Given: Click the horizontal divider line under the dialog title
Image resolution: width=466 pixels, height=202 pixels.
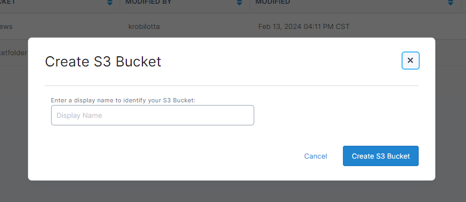Looking at the screenshot, I should 232,86.
